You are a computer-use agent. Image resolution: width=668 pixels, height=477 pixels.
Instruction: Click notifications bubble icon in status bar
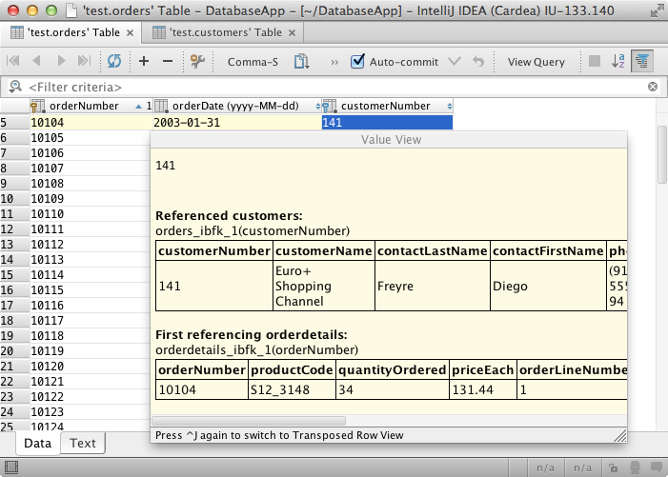coord(657,467)
